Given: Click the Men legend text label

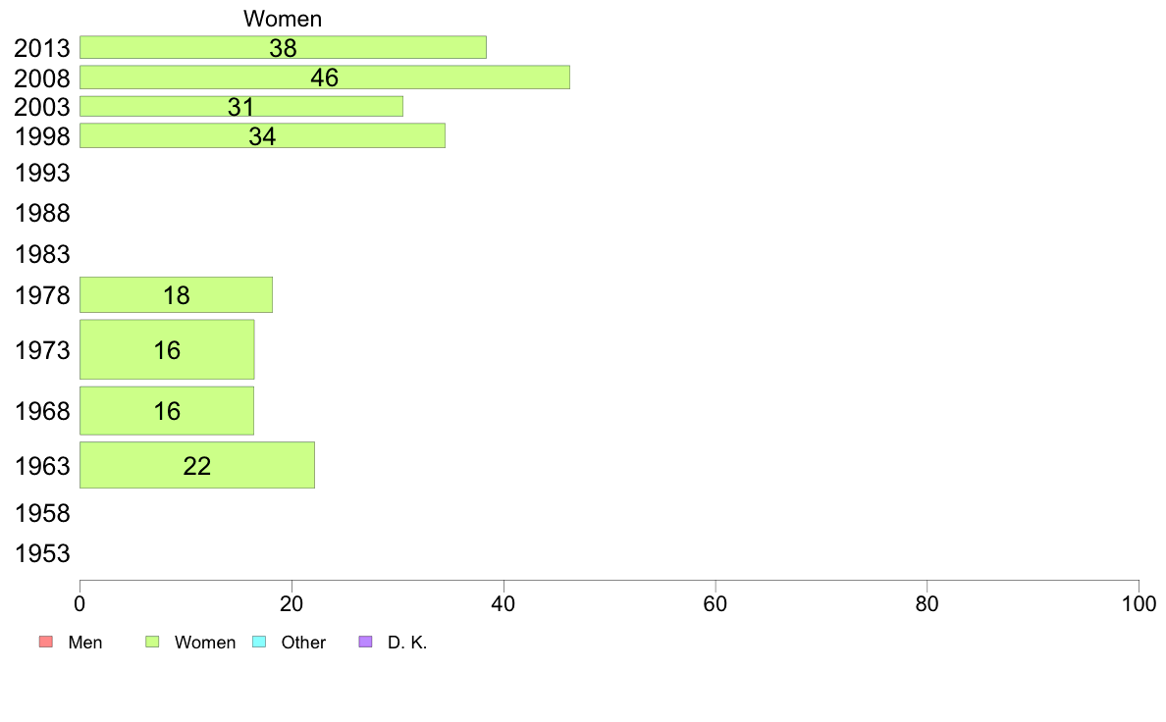Looking at the screenshot, I should click(85, 643).
